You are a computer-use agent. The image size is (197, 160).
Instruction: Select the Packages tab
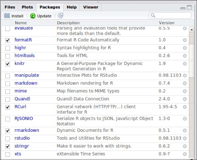[x=50, y=7]
